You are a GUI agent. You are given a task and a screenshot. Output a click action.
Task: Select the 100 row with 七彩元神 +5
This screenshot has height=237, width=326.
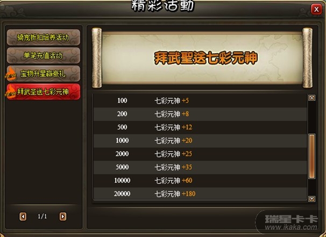point(200,100)
